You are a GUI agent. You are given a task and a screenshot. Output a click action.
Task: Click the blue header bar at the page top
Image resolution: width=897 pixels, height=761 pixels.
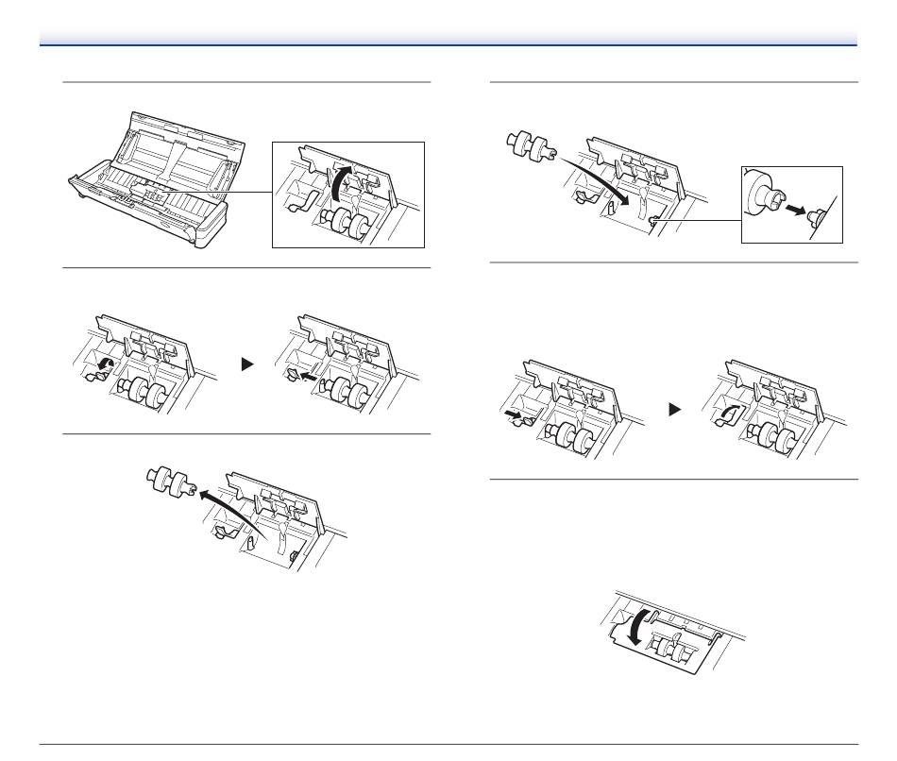coord(448,40)
